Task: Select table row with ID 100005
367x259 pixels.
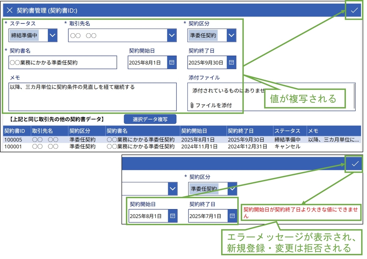Action: (182, 140)
